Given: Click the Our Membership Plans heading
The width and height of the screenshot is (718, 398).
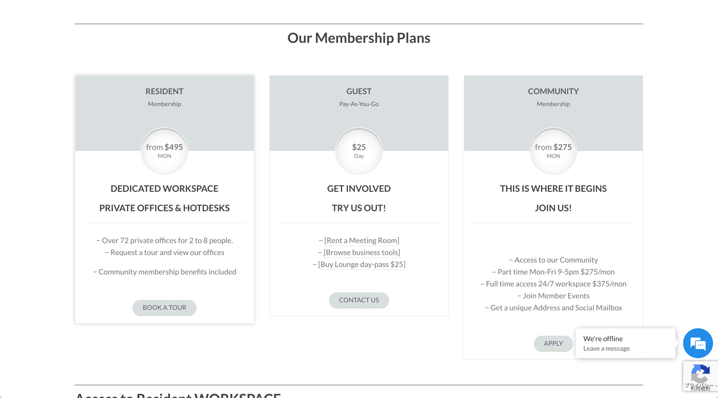Looking at the screenshot, I should tap(359, 38).
